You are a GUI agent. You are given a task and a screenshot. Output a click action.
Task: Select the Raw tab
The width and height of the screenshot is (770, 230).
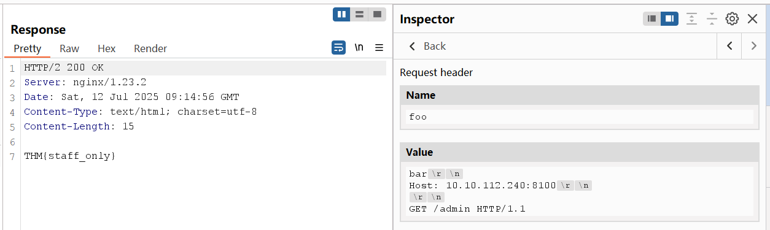(69, 48)
